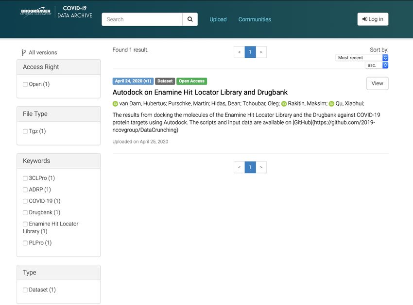Click author name Hidas, Dean
This screenshot has width=413, height=305.
[x=226, y=104]
